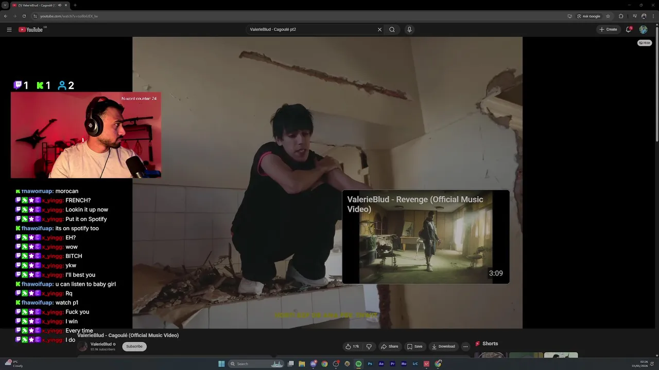Clear the search box with X icon
Screen dimensions: 659x370
(x=379, y=29)
